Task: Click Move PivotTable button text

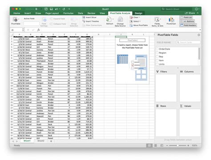Action: point(140,25)
